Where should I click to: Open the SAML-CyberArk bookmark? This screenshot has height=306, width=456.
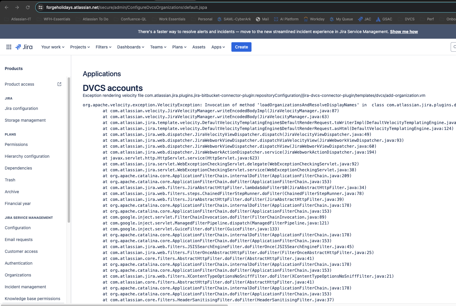(234, 19)
